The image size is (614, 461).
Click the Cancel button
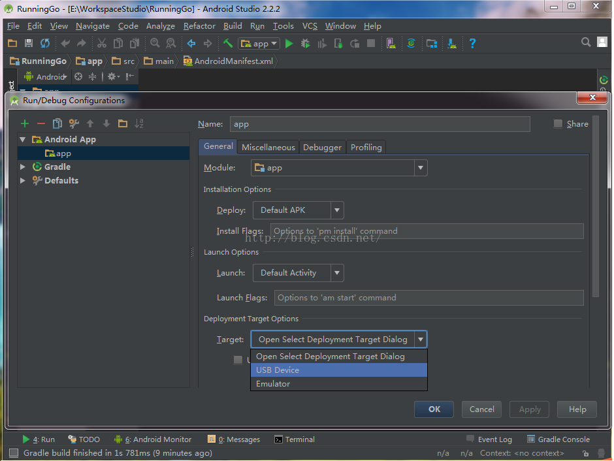click(x=481, y=409)
